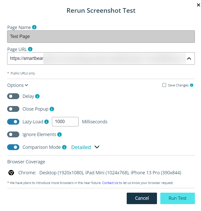Click the Close Popup info icon
201x211 pixels.
coord(52,109)
